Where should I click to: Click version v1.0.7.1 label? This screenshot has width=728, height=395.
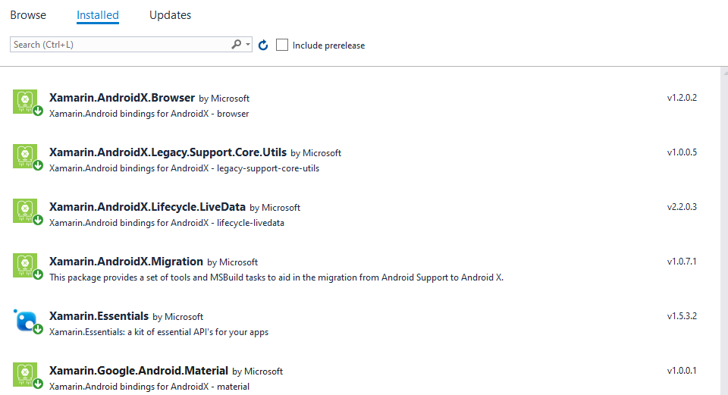682,262
